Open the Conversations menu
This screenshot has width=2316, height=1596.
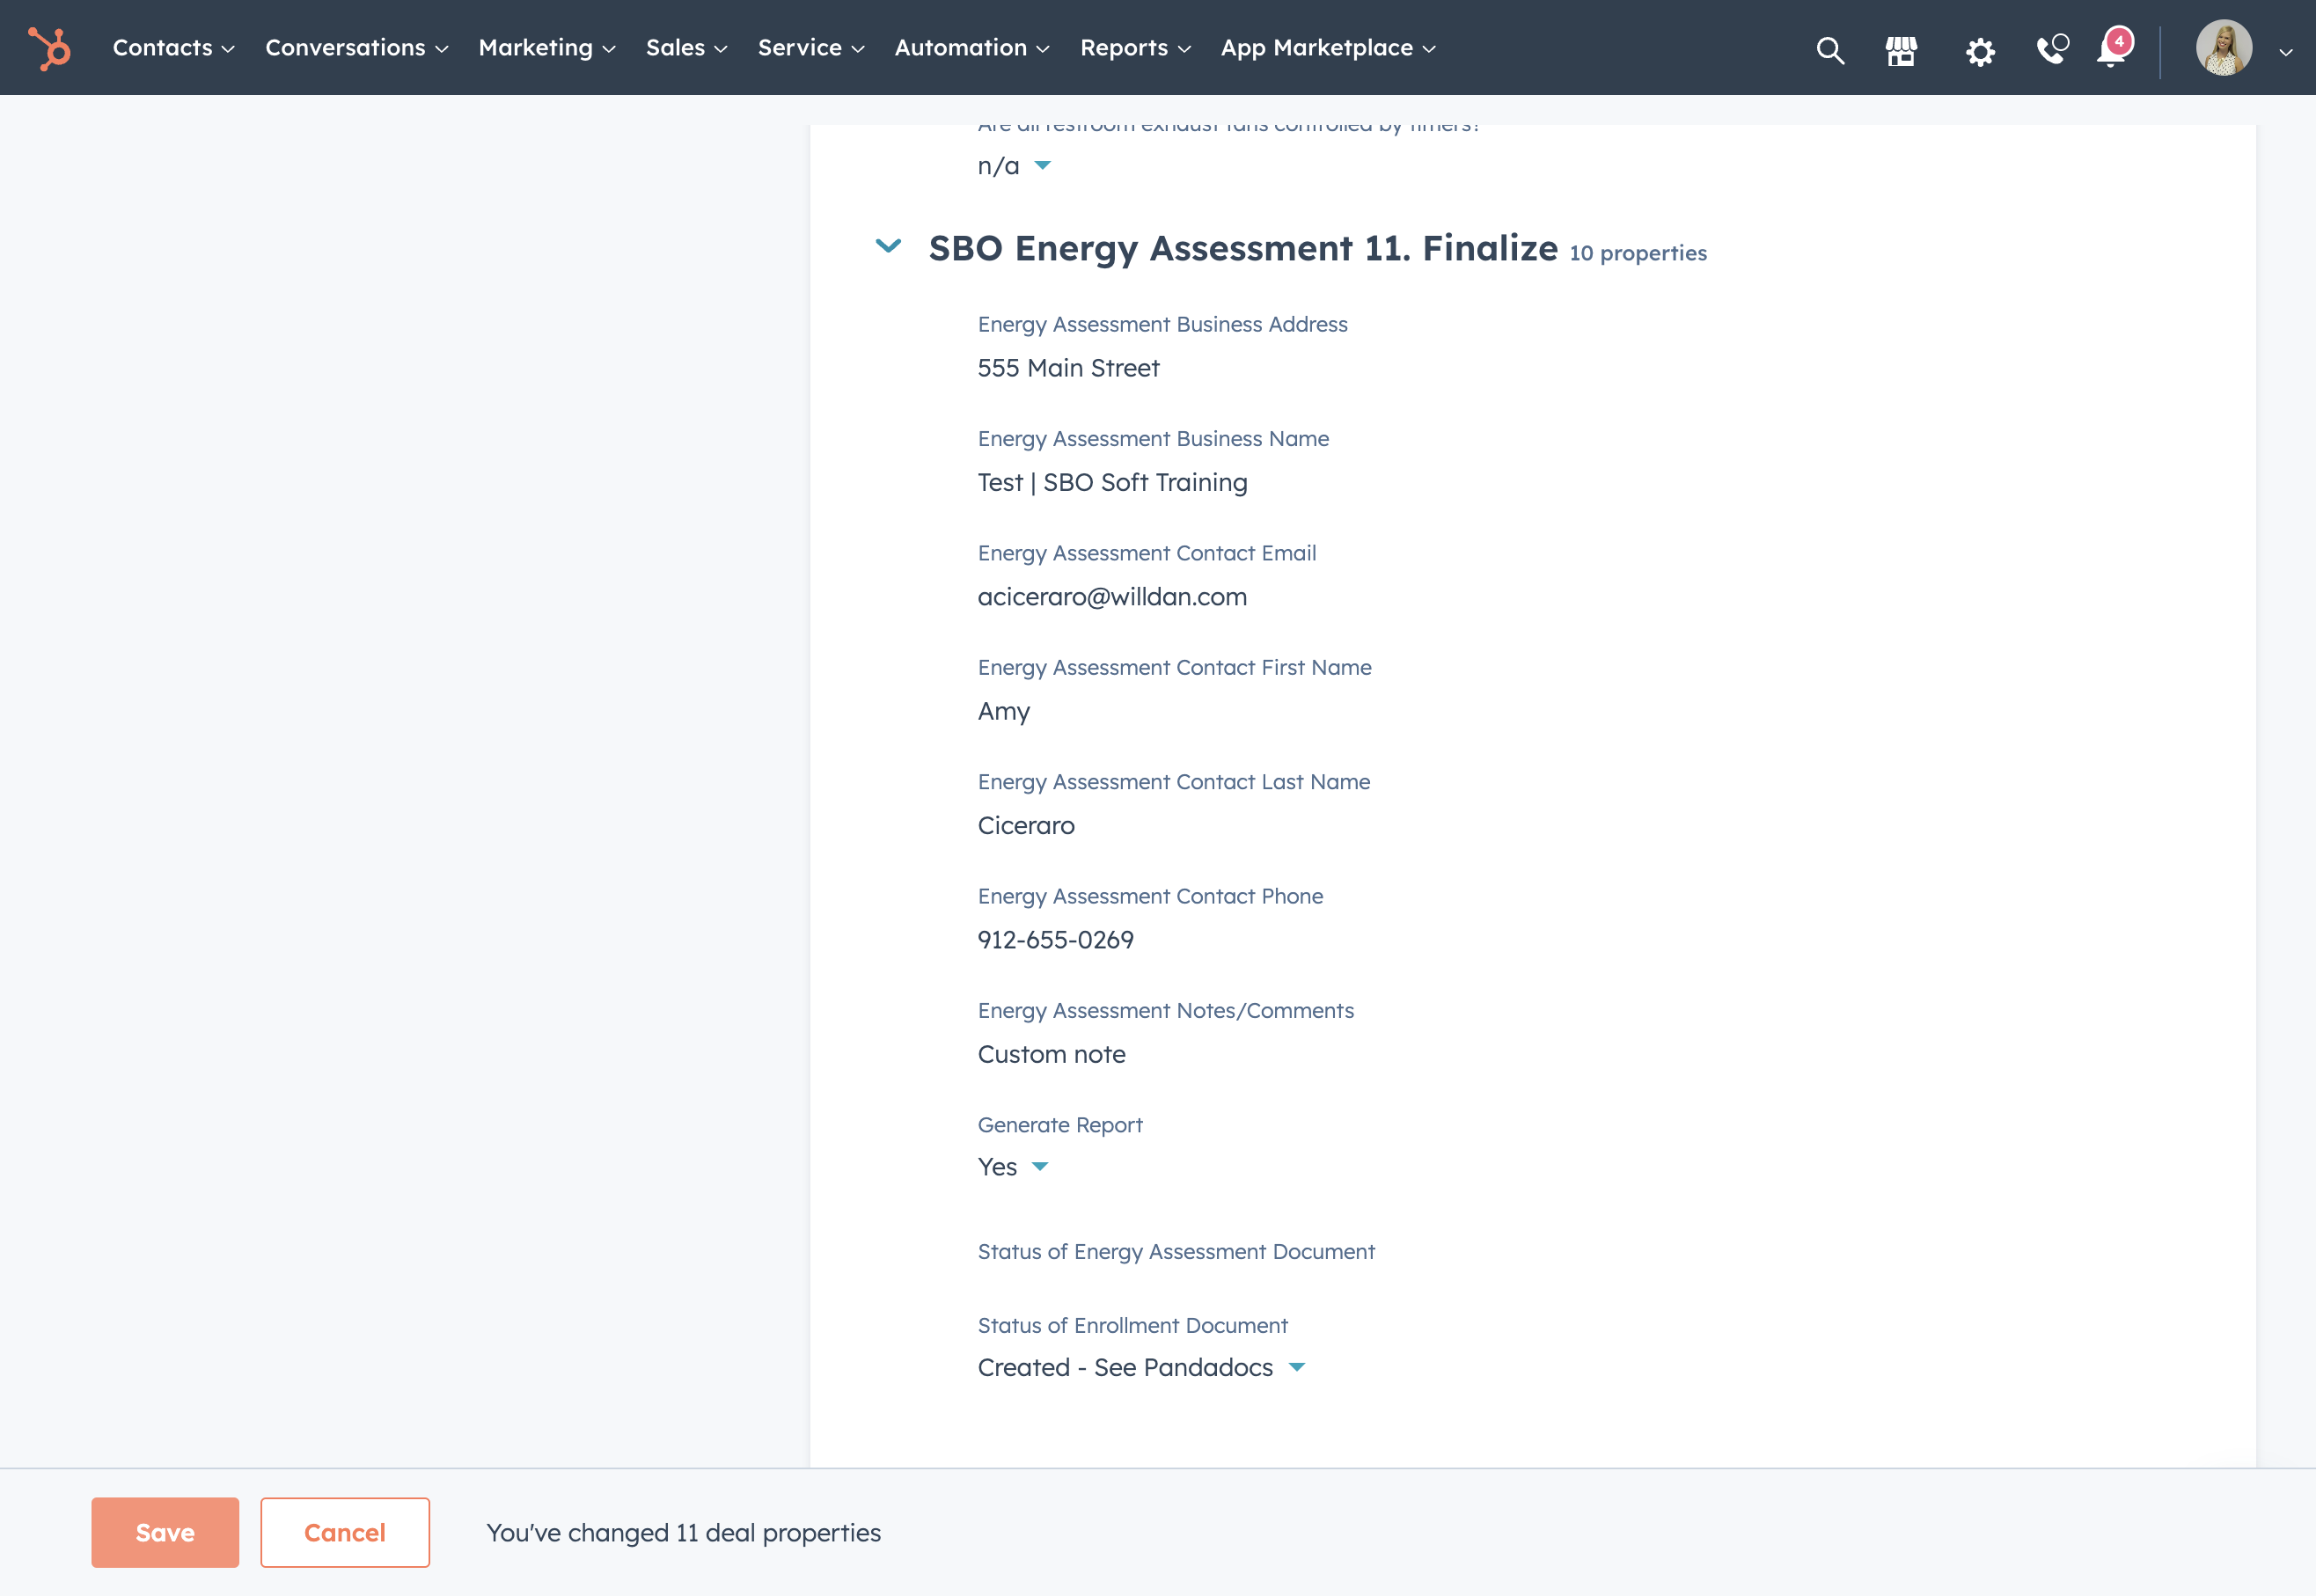(x=356, y=48)
